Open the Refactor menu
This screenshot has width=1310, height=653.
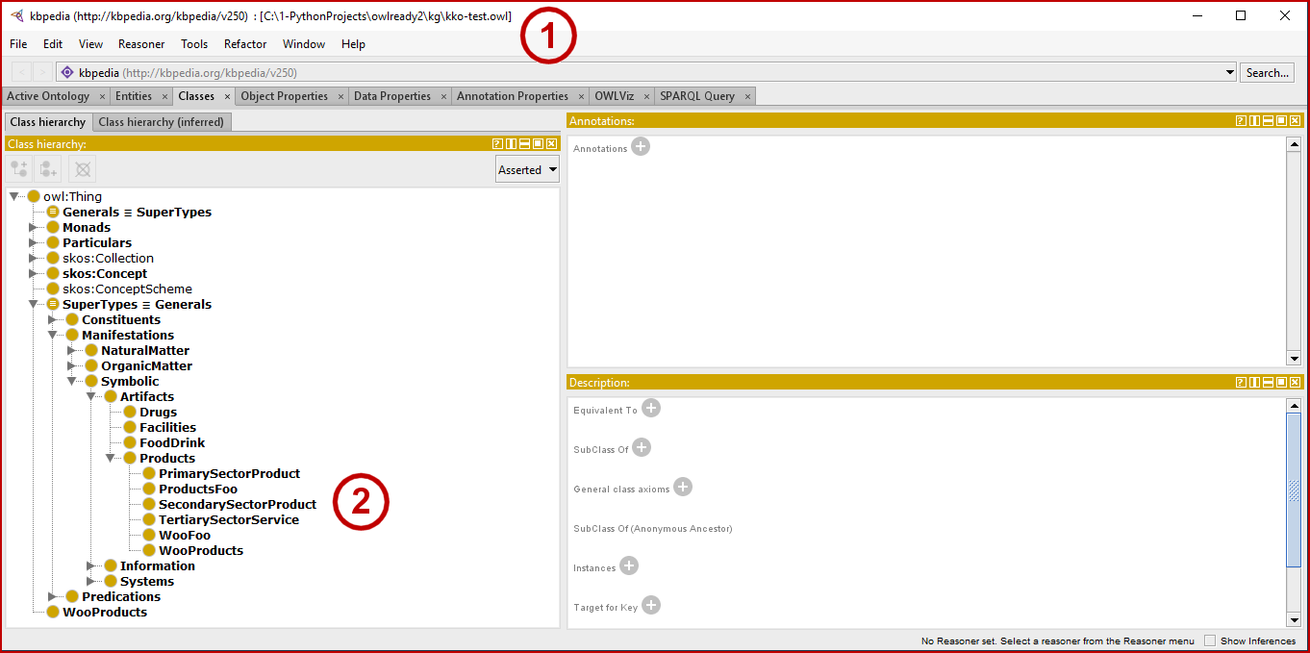tap(245, 44)
